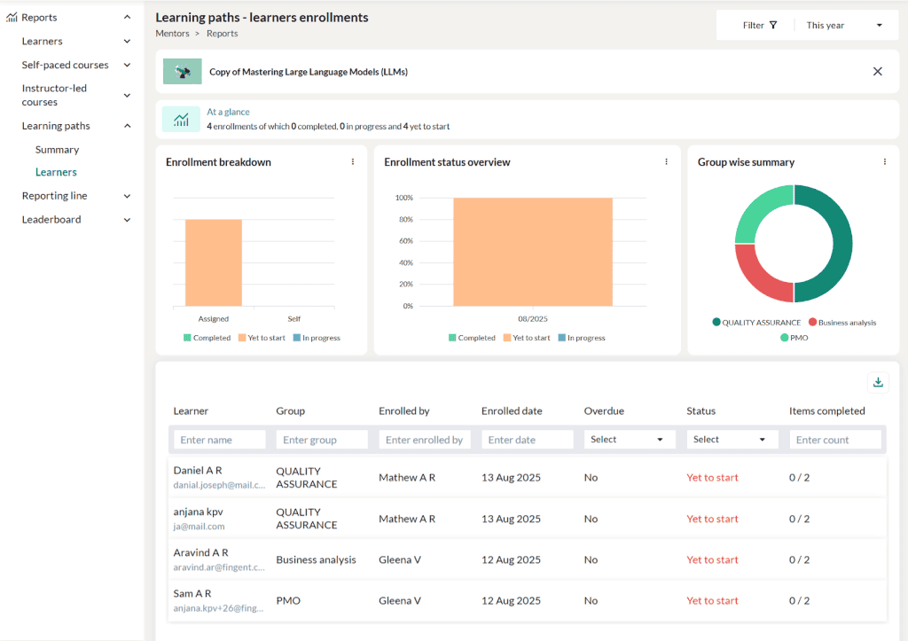This screenshot has width=908, height=641.
Task: Toggle Yet to start legend in Enrollment breakdown
Action: pos(262,338)
